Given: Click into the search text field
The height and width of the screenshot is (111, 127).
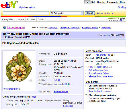Looking at the screenshot, I should point(26,13).
